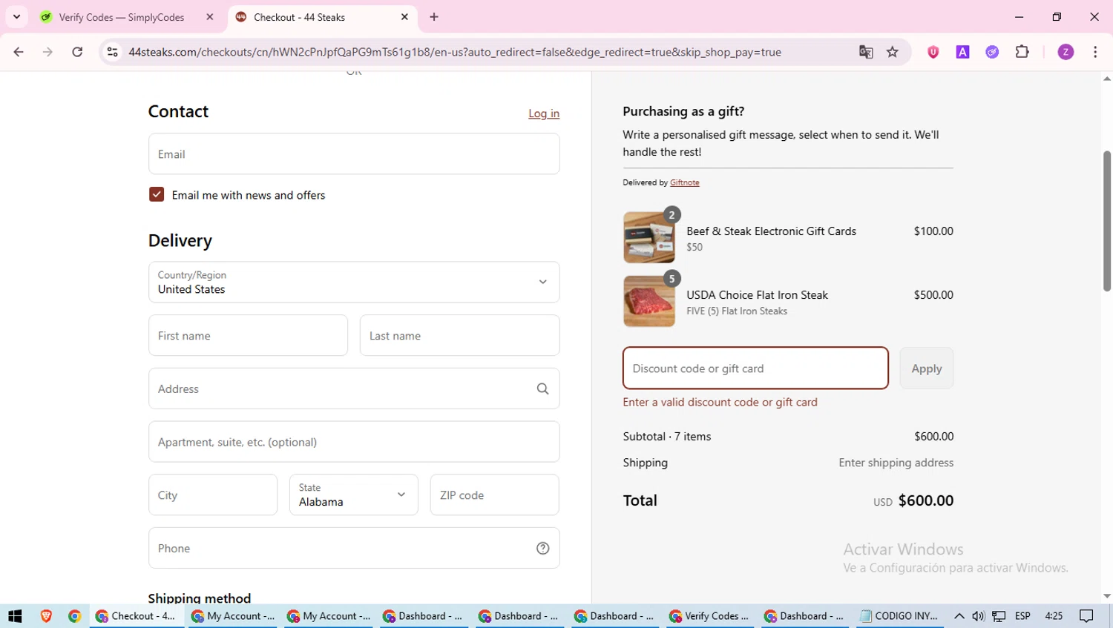
Task: Click the 'Purchasing as a gift?' heading
Action: coord(683,111)
